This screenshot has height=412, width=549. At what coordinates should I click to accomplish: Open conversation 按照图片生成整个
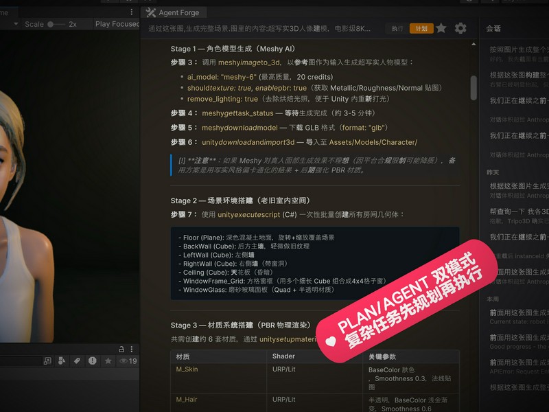519,54
